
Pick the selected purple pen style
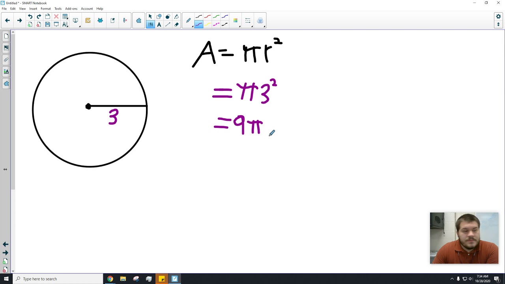tap(199, 24)
